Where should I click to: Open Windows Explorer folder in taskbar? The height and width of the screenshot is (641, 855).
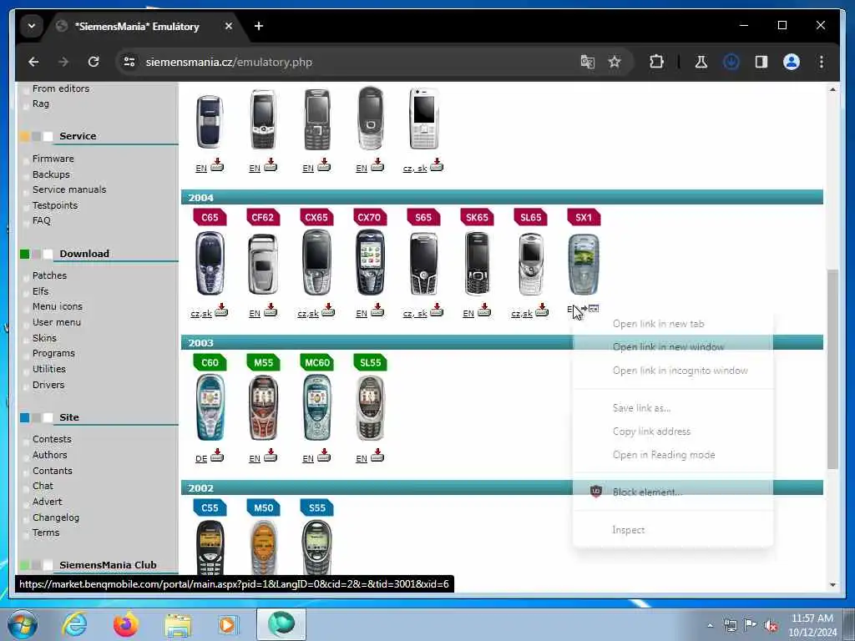179,624
